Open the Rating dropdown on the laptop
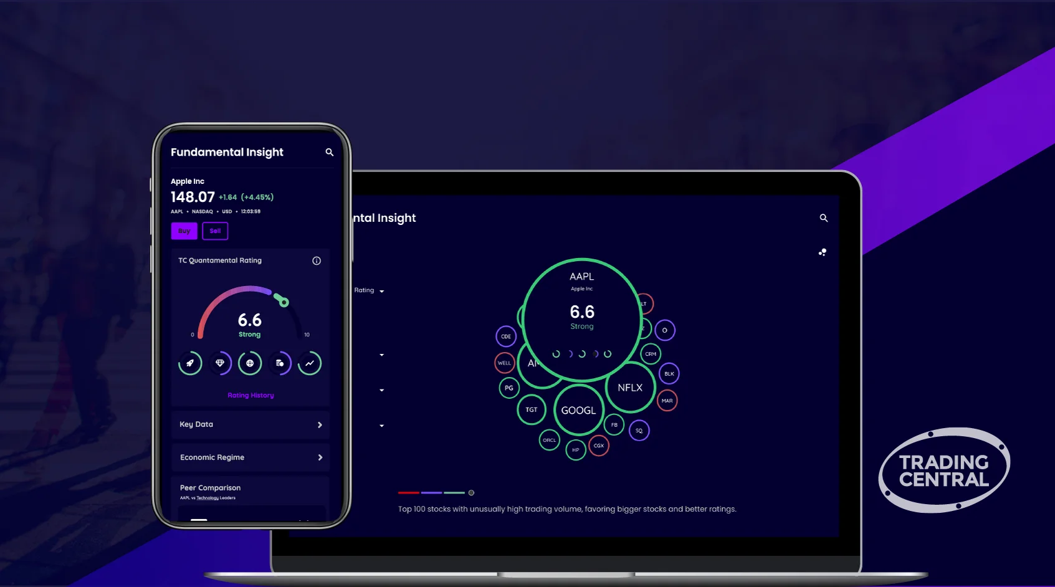Viewport: 1055px width, 587px height. point(370,290)
